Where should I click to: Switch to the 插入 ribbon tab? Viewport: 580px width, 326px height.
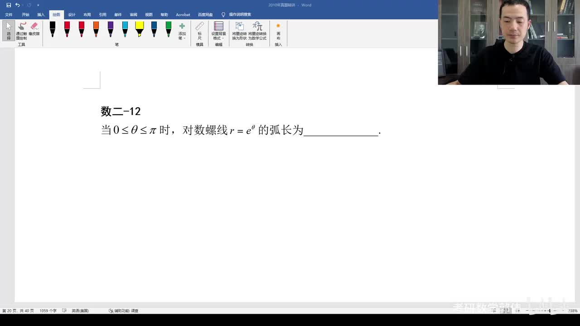click(x=41, y=14)
